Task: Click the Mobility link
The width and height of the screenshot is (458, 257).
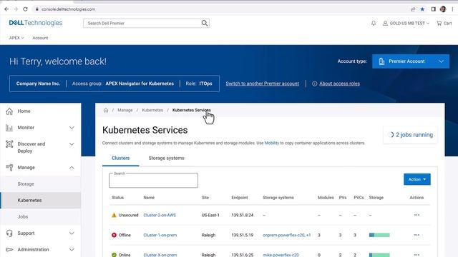Action: point(272,143)
